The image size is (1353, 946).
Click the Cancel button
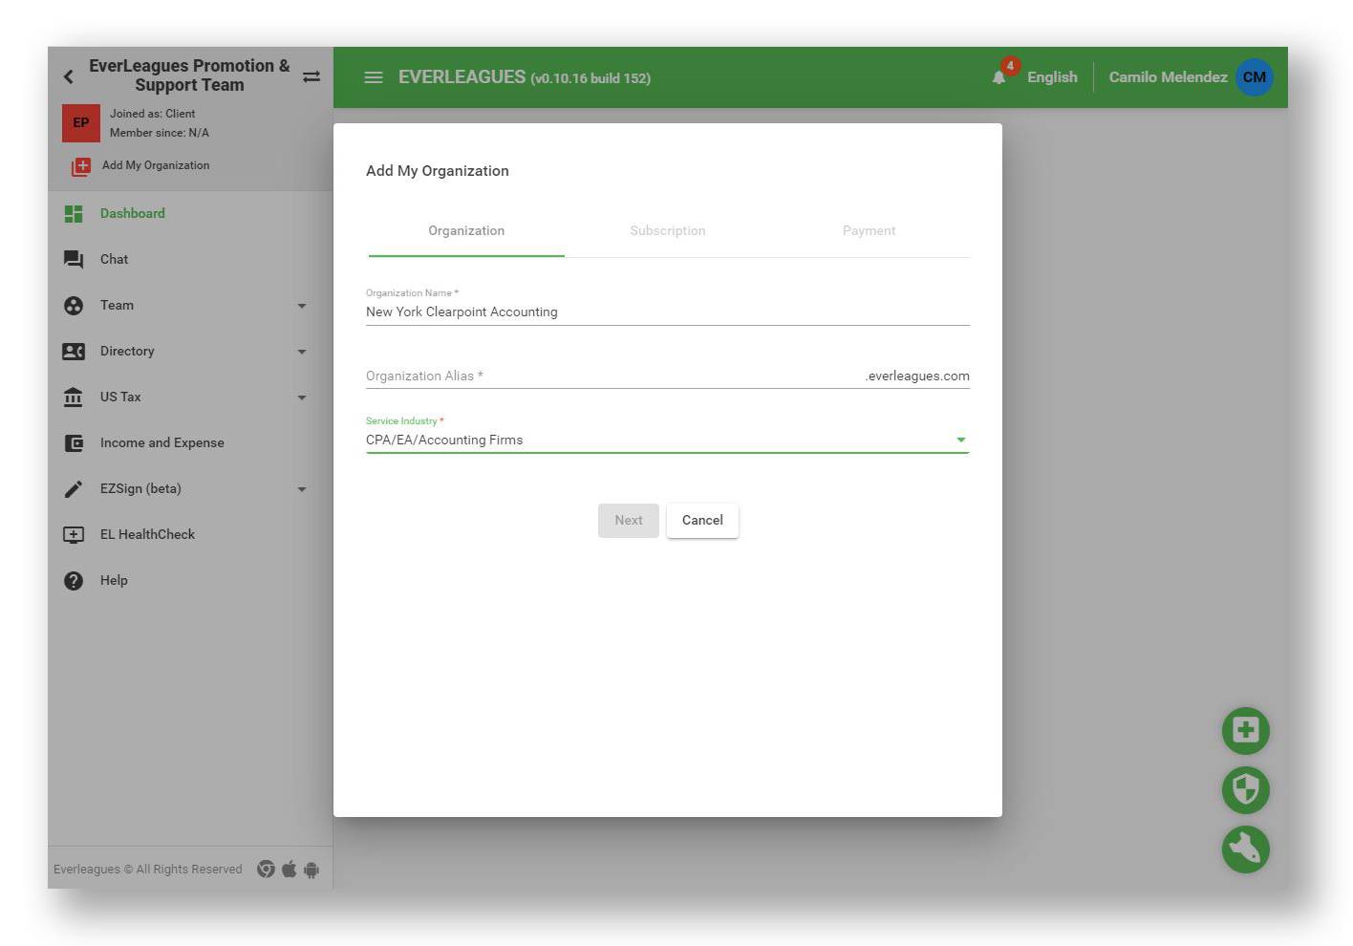tap(702, 521)
